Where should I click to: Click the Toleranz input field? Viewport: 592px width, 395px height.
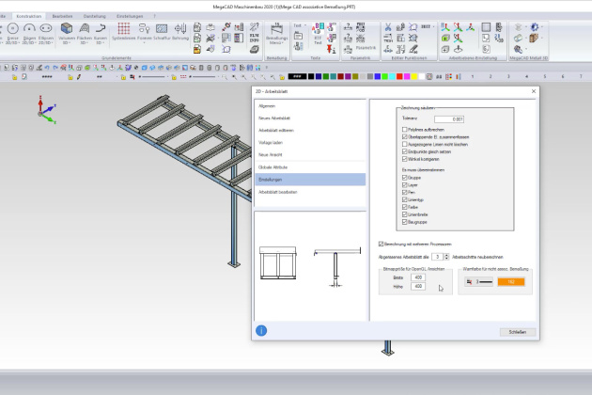[449, 118]
